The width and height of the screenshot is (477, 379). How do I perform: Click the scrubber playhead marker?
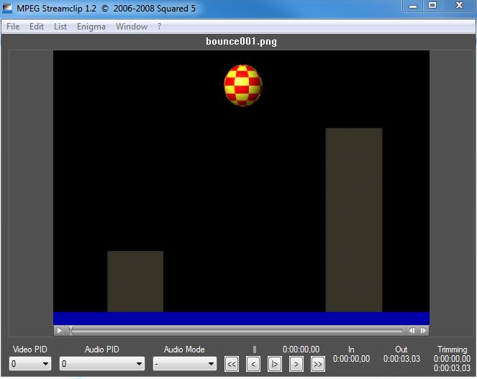71,331
